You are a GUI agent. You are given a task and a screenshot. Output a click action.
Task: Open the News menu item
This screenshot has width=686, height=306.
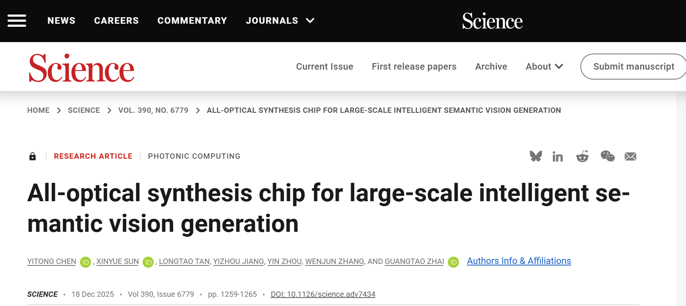coord(61,21)
